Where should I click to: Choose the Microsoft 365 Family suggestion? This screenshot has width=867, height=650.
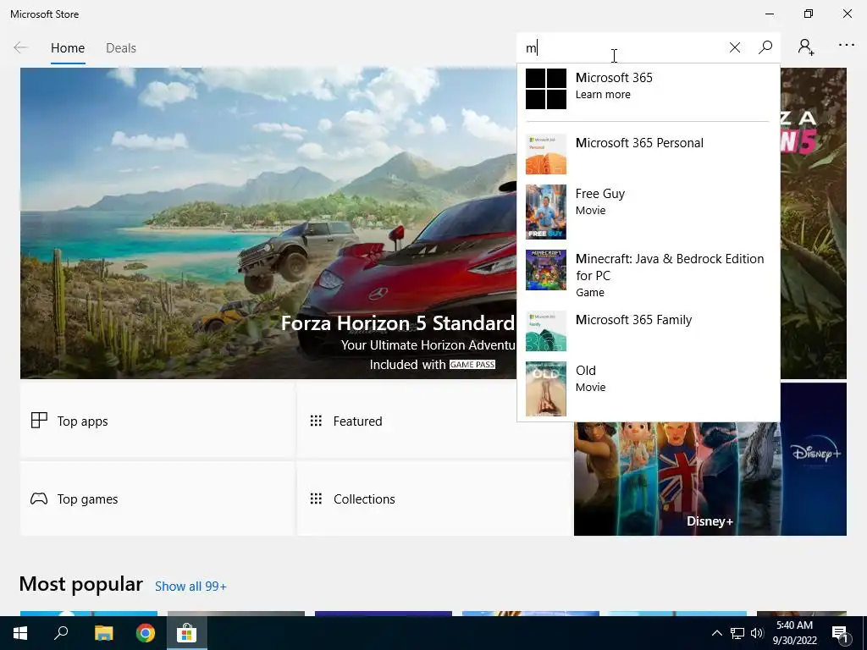coord(648,331)
